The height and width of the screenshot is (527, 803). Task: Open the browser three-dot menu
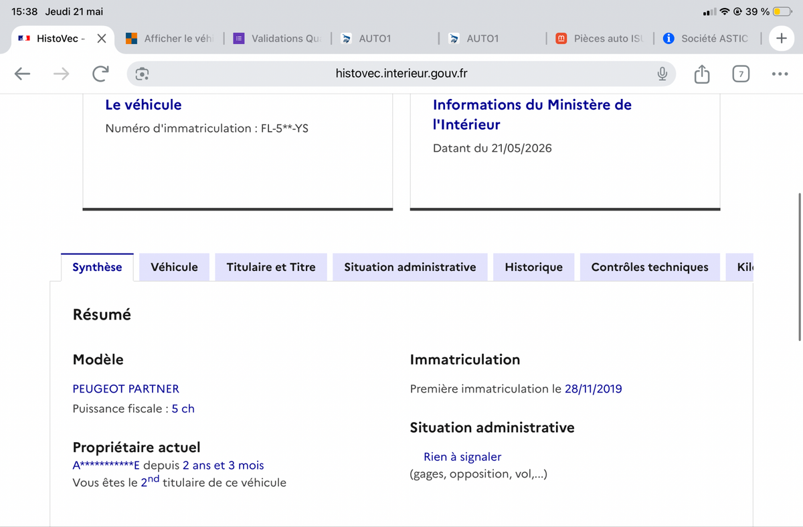point(780,74)
